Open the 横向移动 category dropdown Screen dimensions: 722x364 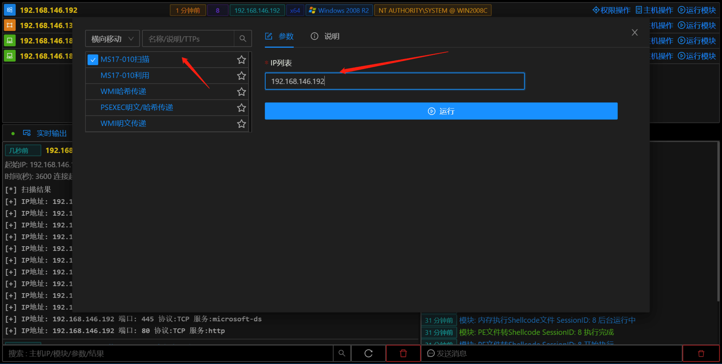pos(112,39)
